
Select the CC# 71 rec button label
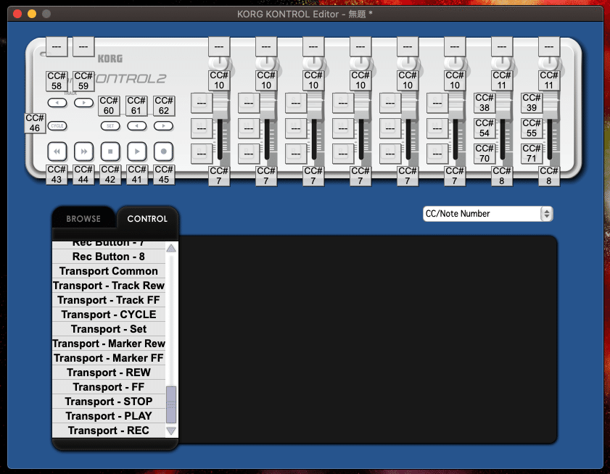pos(532,154)
